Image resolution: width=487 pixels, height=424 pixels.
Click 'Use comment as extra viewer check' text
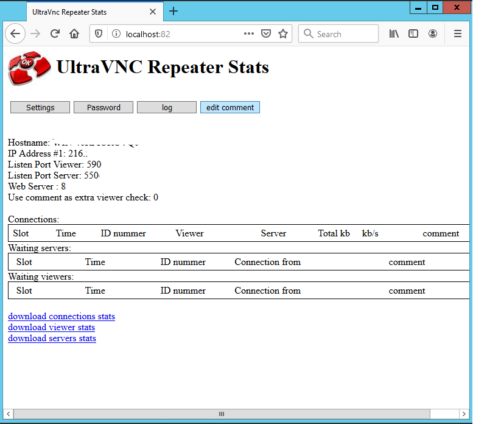[83, 197]
